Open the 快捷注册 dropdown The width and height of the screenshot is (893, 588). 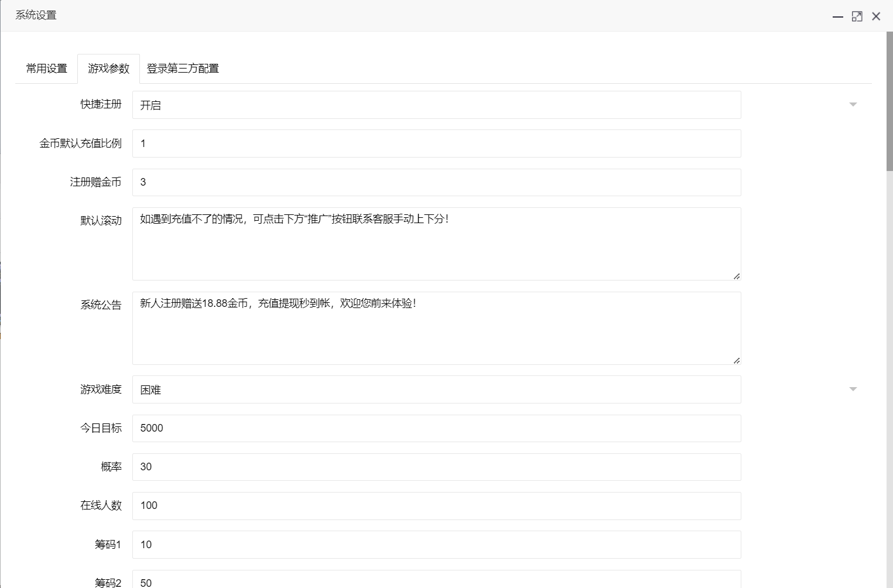tap(437, 105)
